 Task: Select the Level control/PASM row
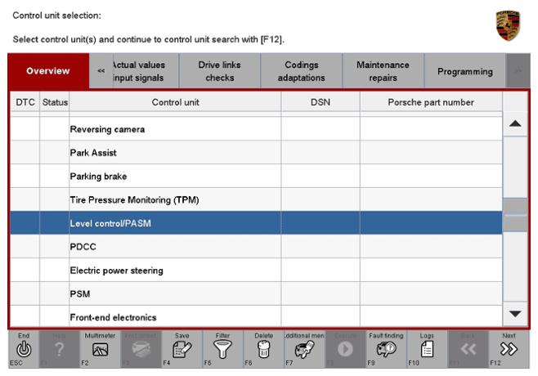pyautogui.click(x=256, y=223)
